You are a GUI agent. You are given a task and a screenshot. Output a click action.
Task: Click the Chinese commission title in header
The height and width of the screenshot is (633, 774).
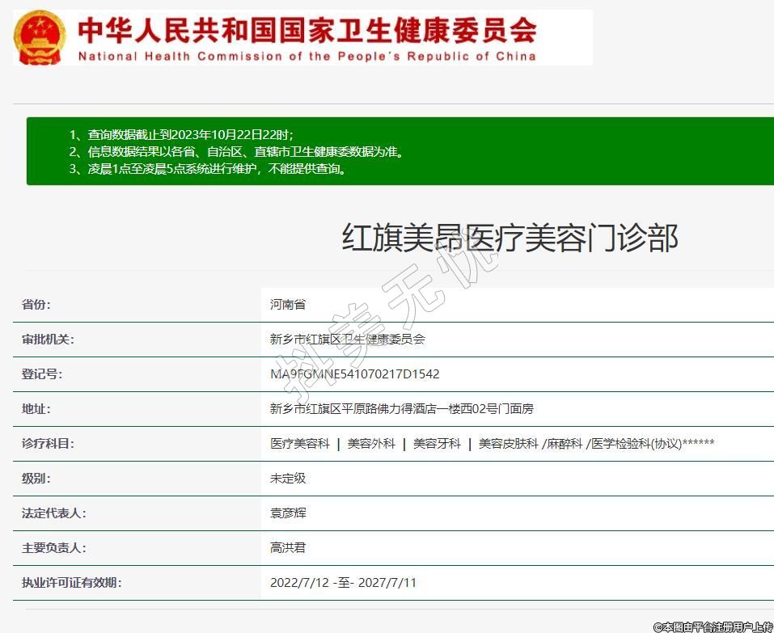coord(307,29)
